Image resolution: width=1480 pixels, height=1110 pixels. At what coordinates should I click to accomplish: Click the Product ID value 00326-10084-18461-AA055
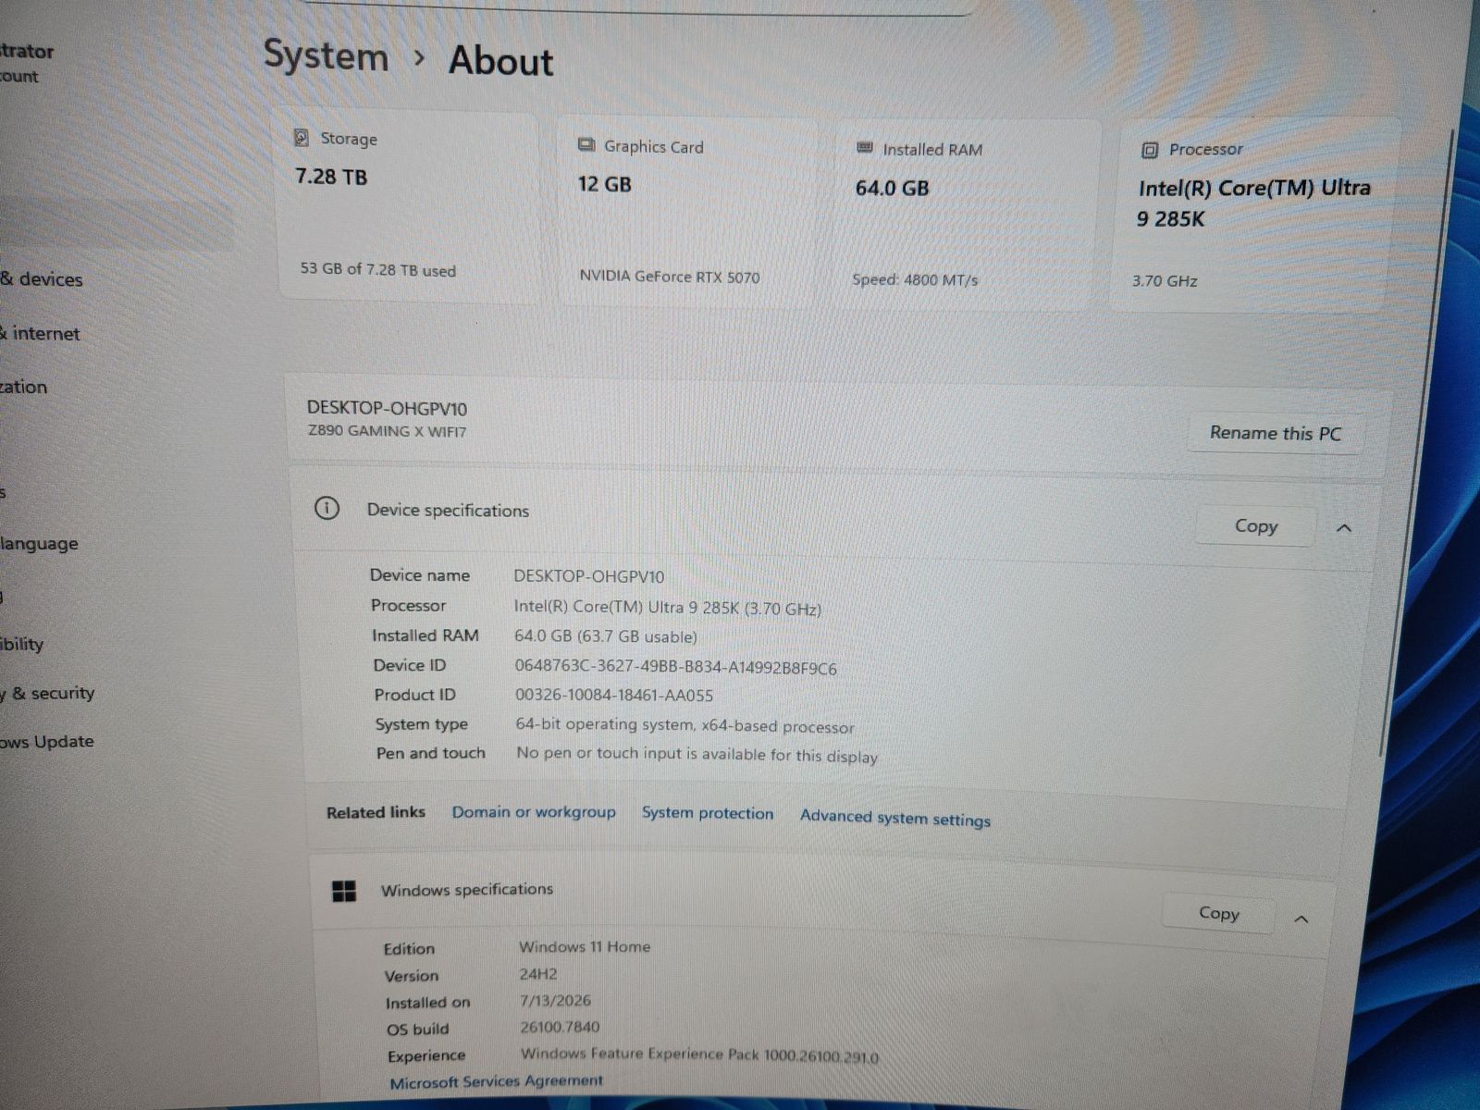point(613,695)
